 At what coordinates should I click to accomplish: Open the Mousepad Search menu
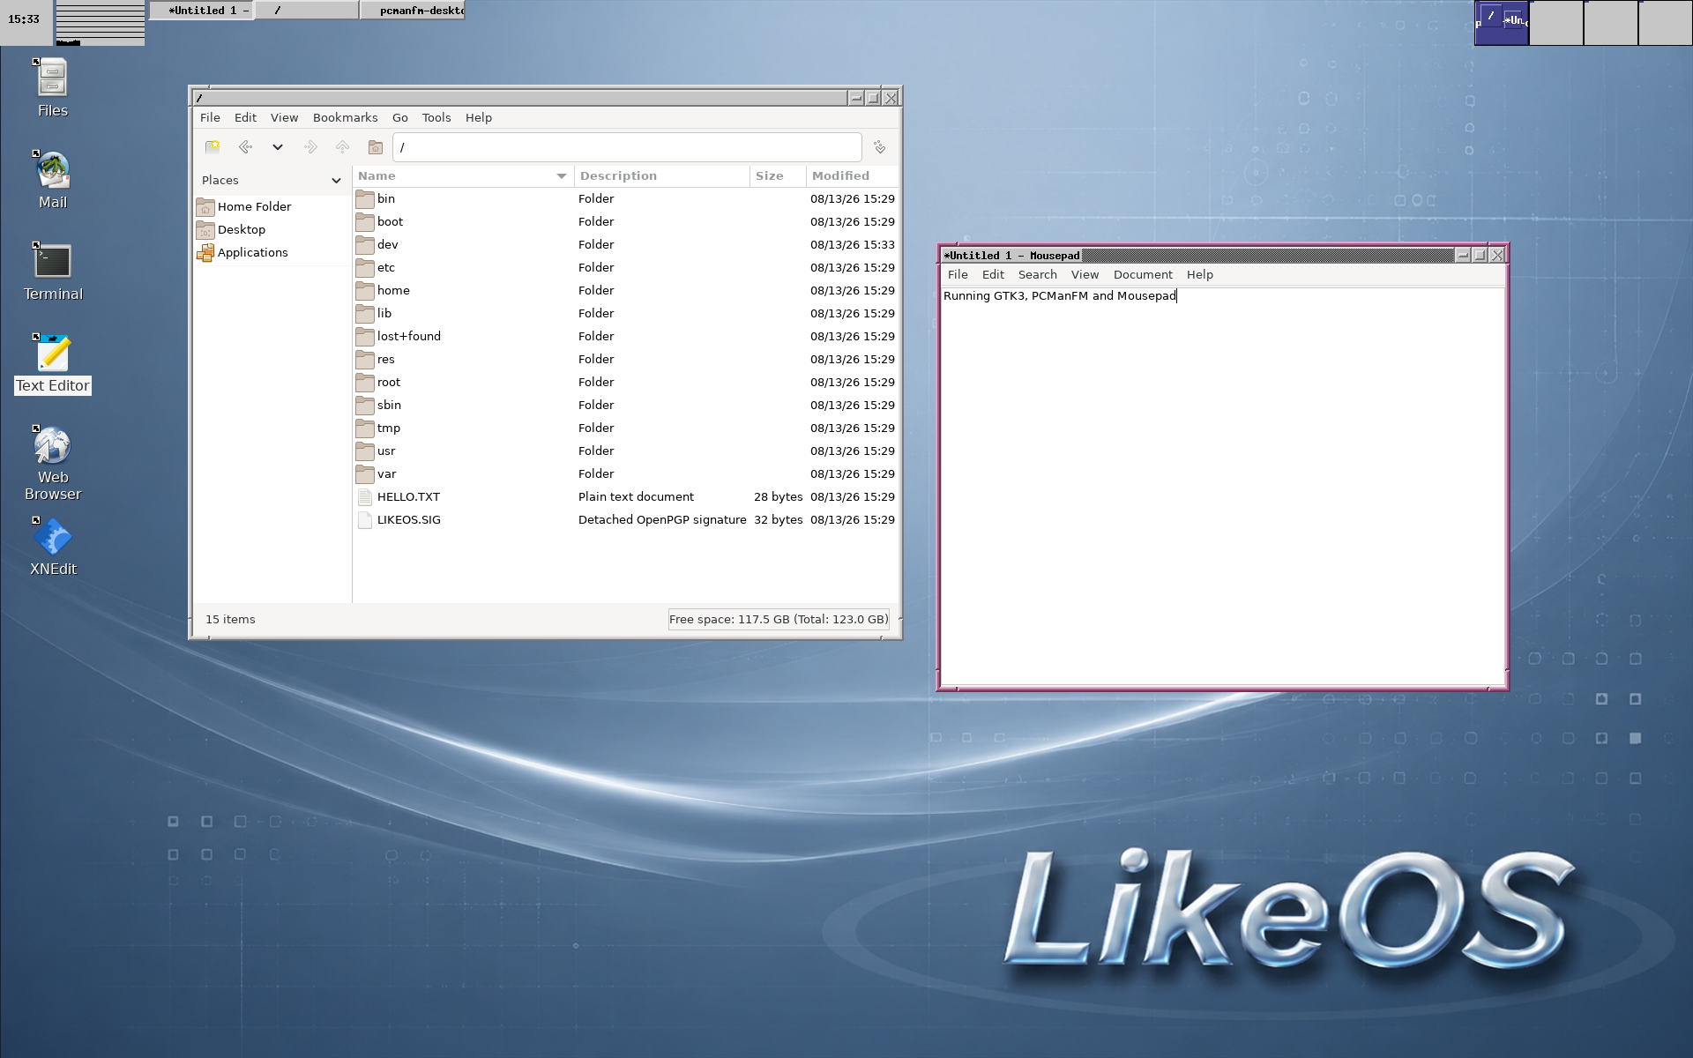pos(1037,274)
